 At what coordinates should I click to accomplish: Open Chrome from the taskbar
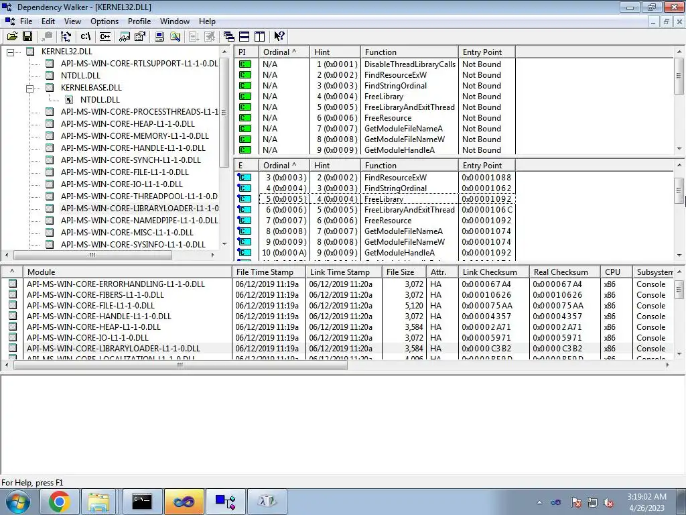coord(60,502)
